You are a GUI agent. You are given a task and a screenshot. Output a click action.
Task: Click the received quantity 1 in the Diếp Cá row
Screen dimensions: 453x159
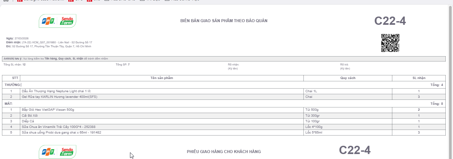pos(419,121)
